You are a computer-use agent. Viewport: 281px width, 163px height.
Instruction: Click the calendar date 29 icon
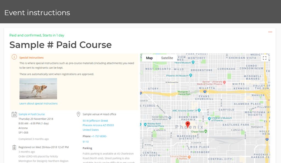click(14, 114)
